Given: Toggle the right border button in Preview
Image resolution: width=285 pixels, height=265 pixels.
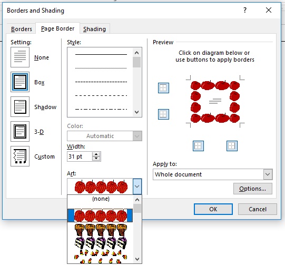Looking at the screenshot, I should point(232,146).
